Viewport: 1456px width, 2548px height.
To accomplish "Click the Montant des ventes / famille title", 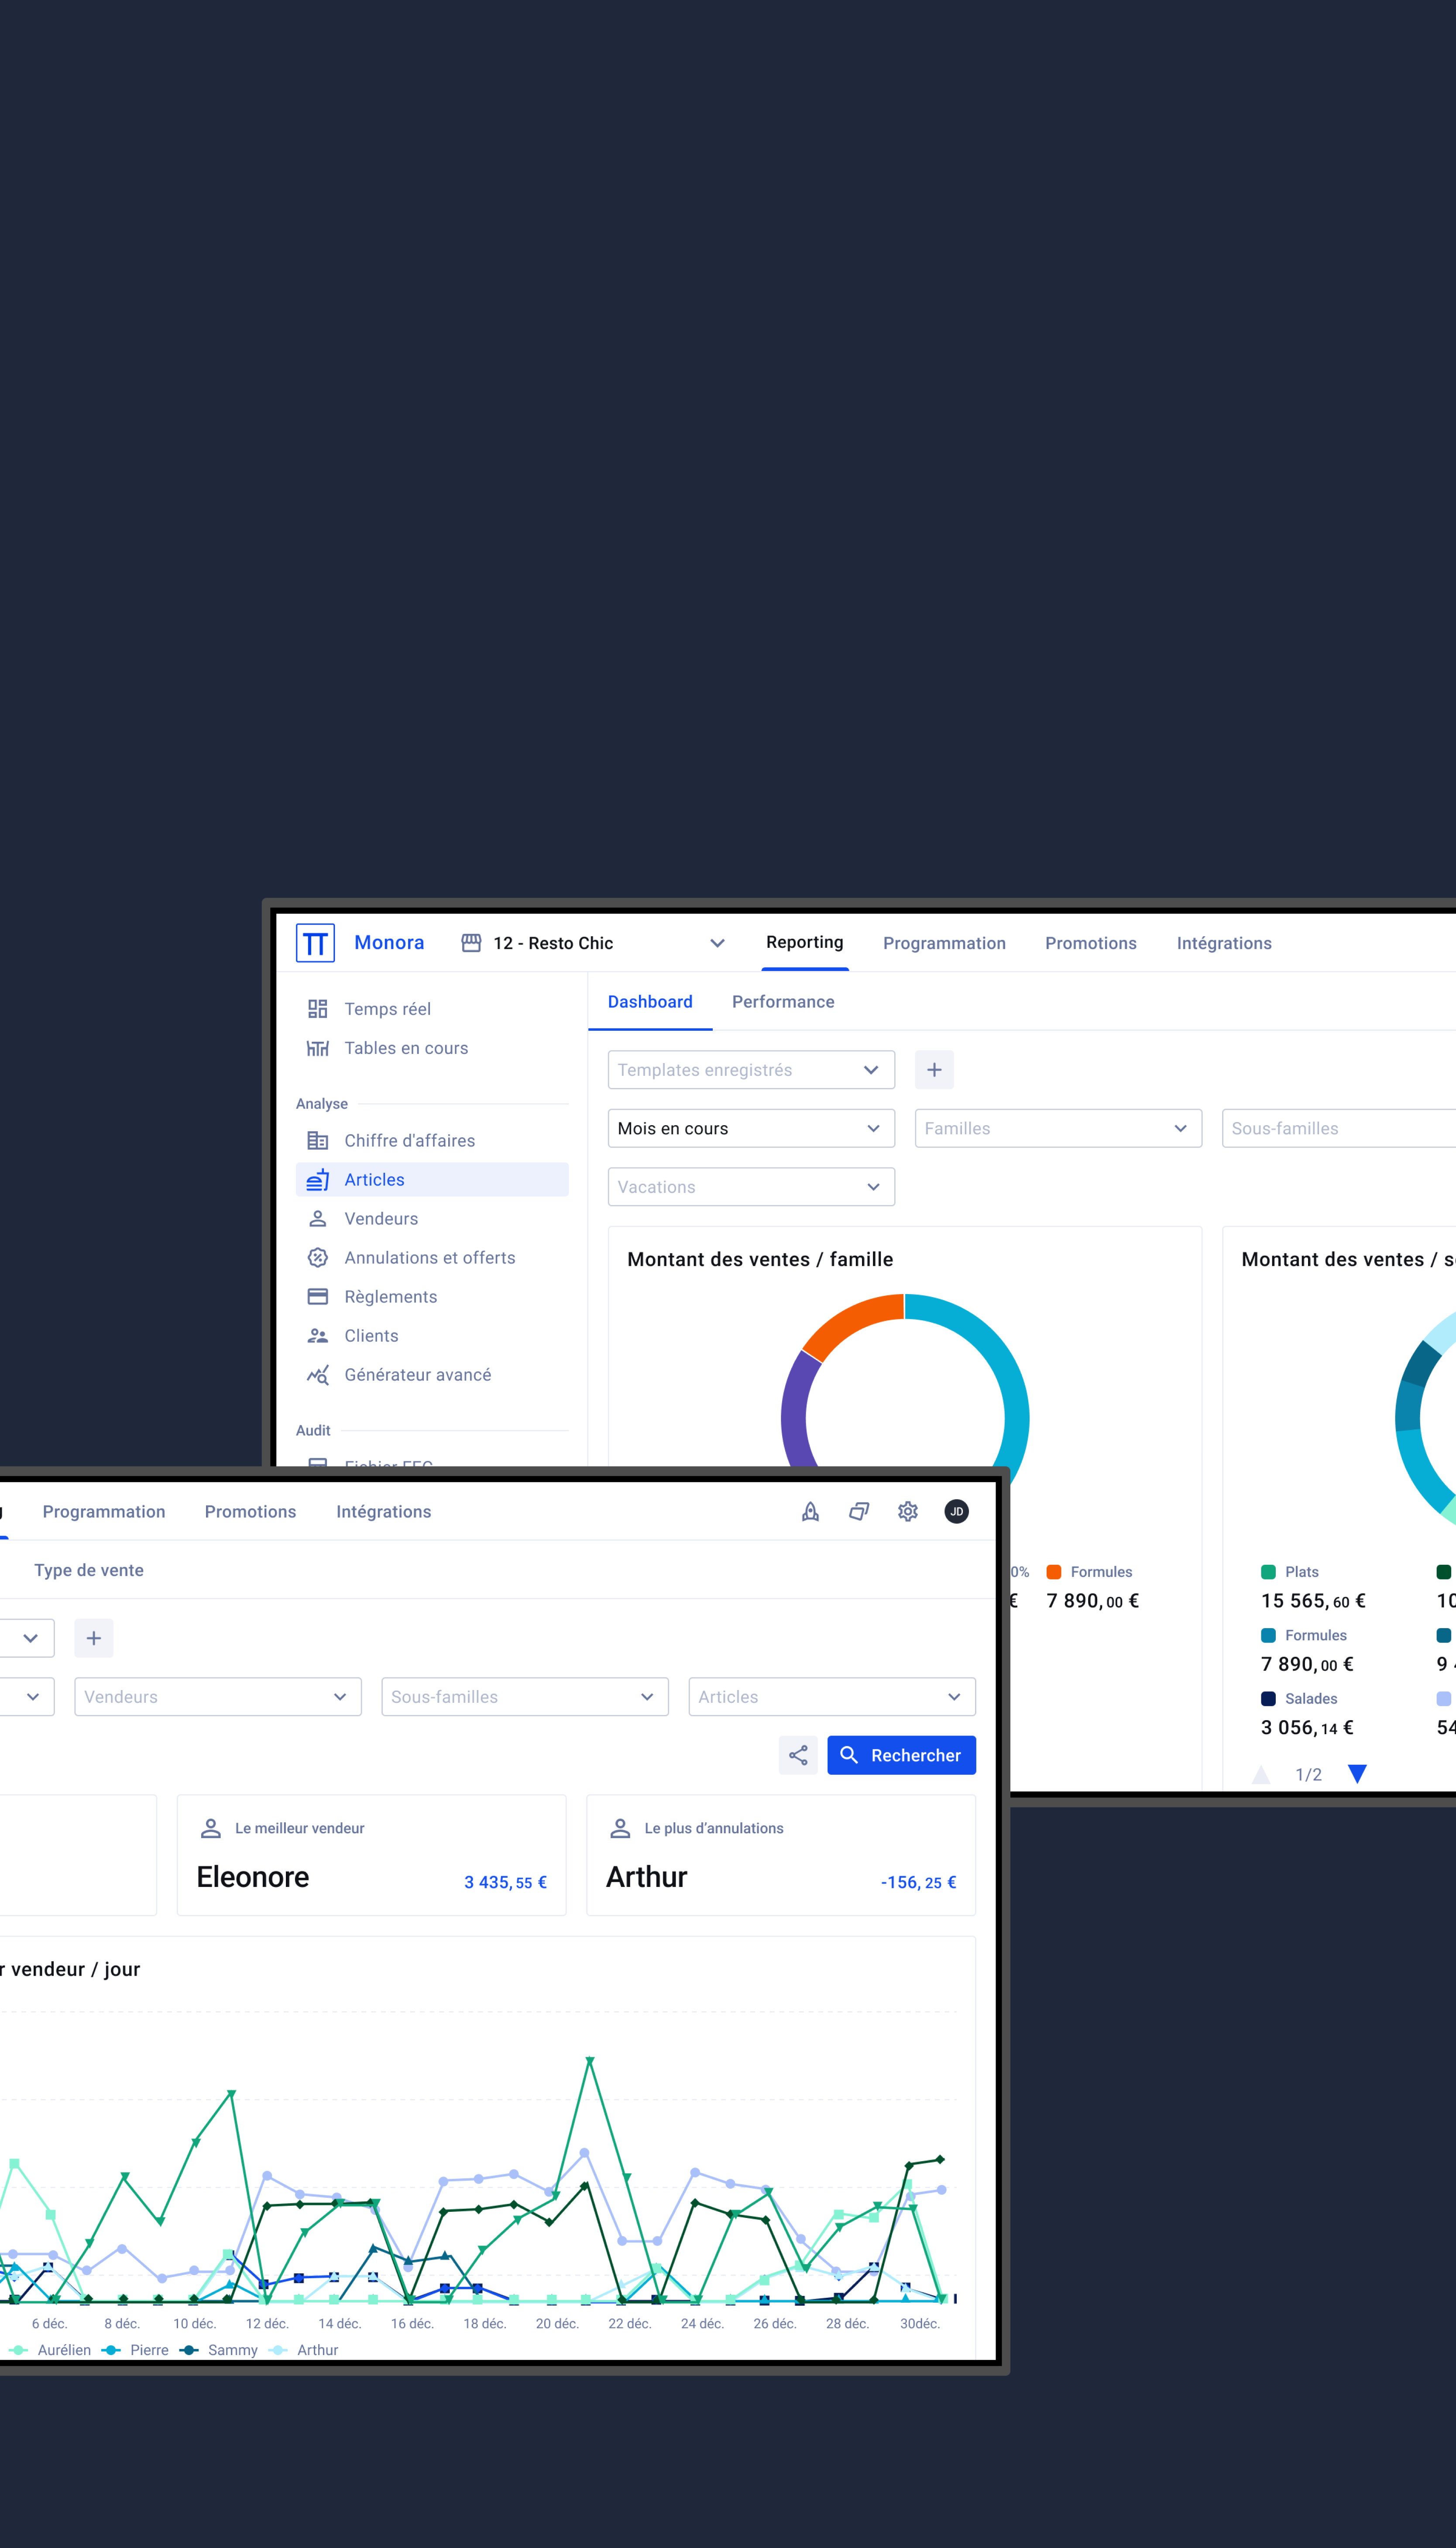I will click(760, 1260).
